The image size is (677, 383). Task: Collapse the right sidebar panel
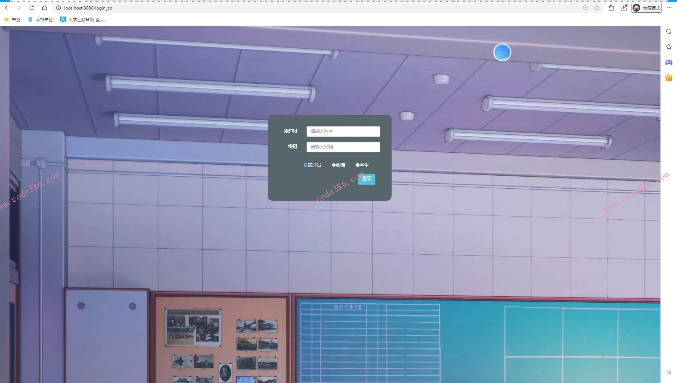pyautogui.click(x=669, y=372)
